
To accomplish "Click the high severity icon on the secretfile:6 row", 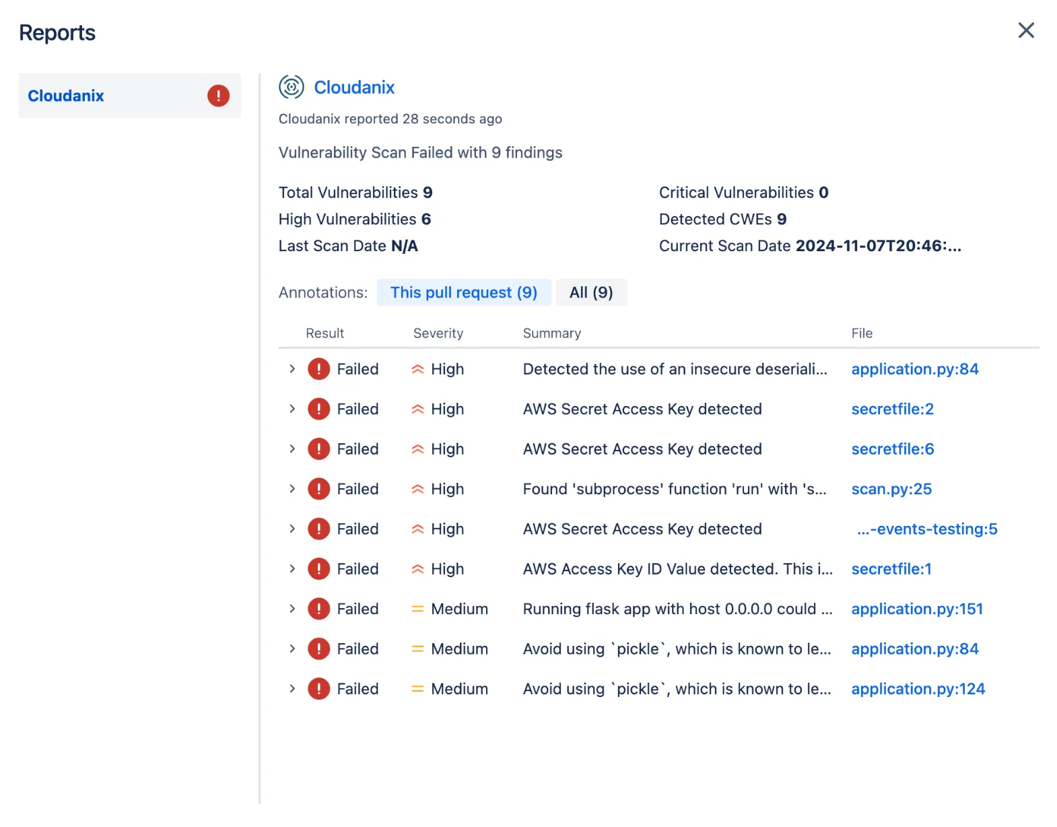I will [x=417, y=449].
